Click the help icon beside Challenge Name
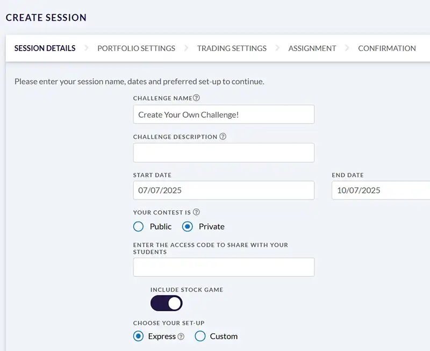Image resolution: width=430 pixels, height=351 pixels. click(x=197, y=98)
